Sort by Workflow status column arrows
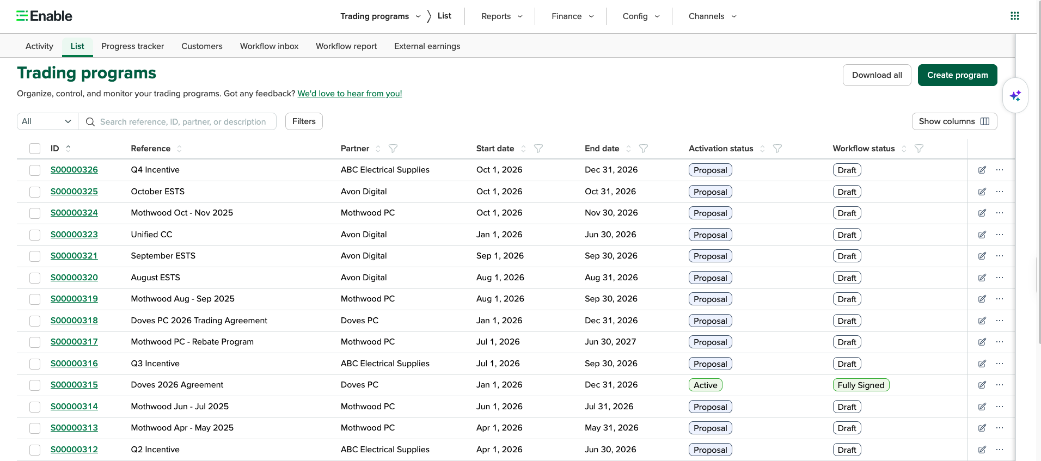The image size is (1041, 461). (904, 149)
